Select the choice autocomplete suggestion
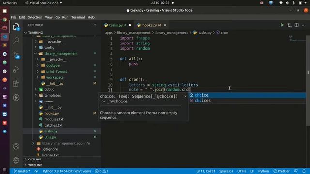Image resolution: width=310 pixels, height=174 pixels. point(247,95)
